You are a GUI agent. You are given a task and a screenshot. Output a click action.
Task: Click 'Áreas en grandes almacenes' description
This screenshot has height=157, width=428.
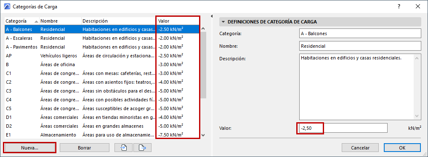click(x=113, y=126)
